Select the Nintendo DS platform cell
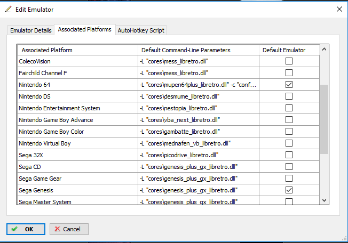The width and height of the screenshot is (348, 243). click(x=78, y=96)
